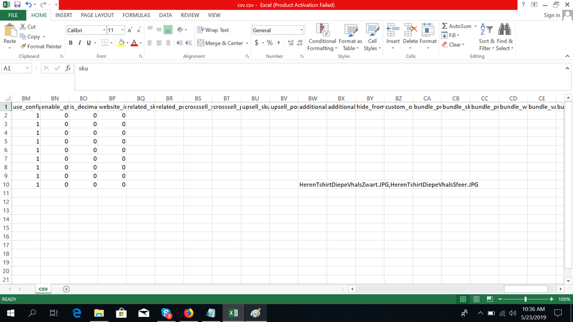Click the zoom slider in status bar
Viewport: 573px width, 322px height.
525,299
